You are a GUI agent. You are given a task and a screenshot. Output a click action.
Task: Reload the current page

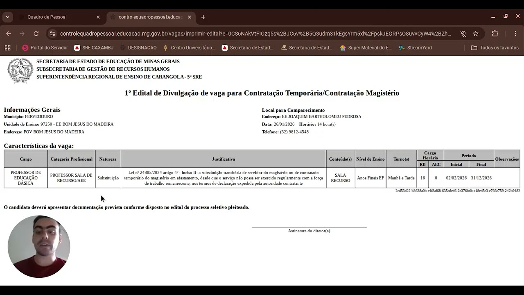36,34
